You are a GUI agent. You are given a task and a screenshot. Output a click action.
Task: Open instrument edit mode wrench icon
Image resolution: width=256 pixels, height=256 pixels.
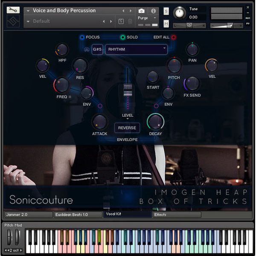tap(13, 10)
